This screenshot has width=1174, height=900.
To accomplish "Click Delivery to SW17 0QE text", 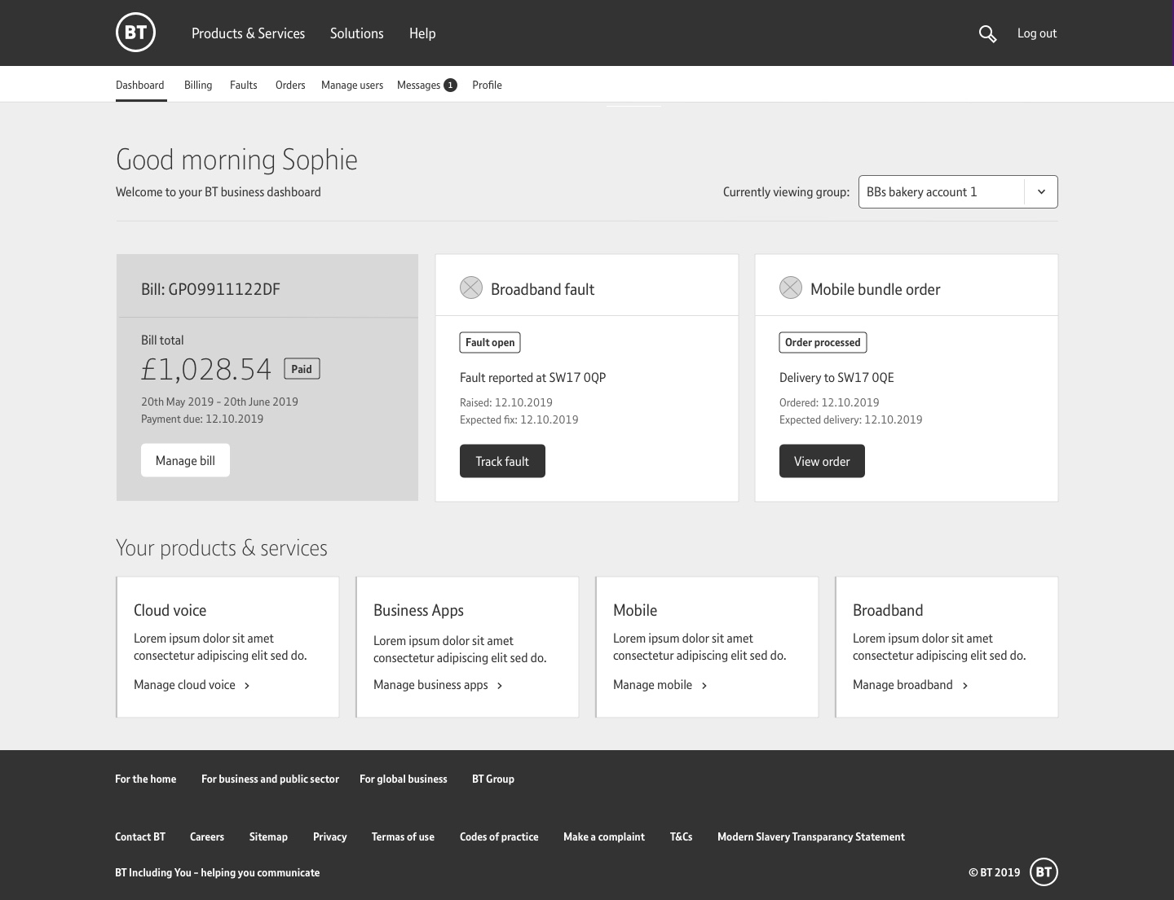I will [x=836, y=377].
